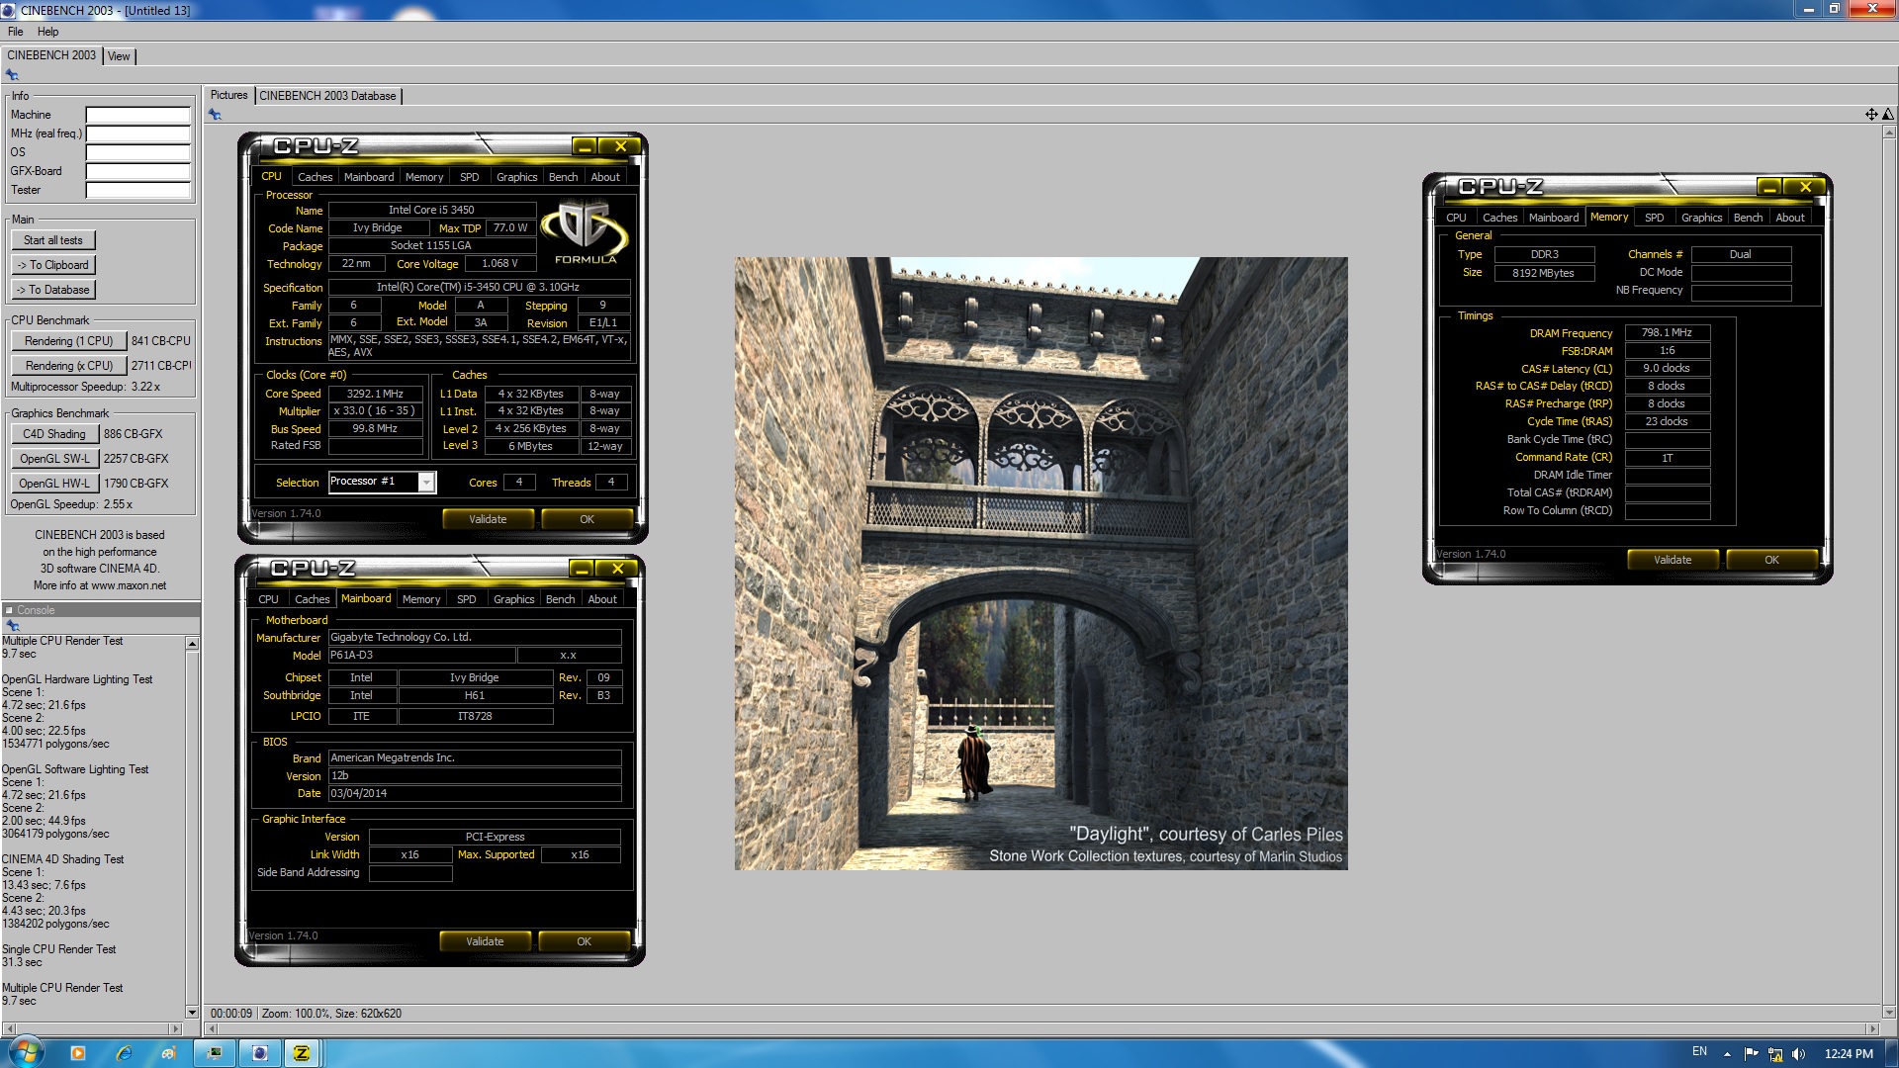Open the Processor #1 selection dropdown
Image resolution: width=1899 pixels, height=1068 pixels.
(426, 482)
